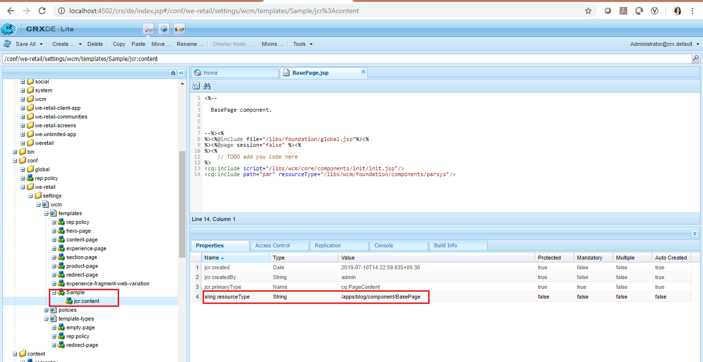This screenshot has height=362, width=703.
Task: Switch to the Replication tab
Action: tap(339, 245)
